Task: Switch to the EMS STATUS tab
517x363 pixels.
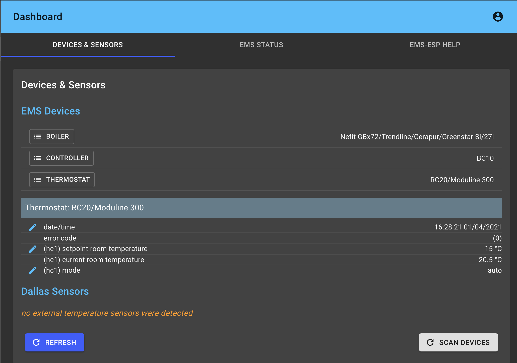Action: coord(262,45)
